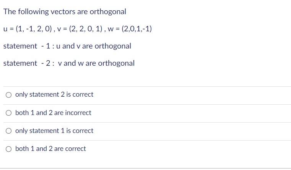Screen dimensions: 291x170
Task: Click the words "The following" starting the question
Action: coord(26,11)
